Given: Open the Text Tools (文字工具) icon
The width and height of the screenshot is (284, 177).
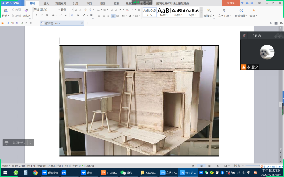Looking at the screenshot, I should 224,11.
